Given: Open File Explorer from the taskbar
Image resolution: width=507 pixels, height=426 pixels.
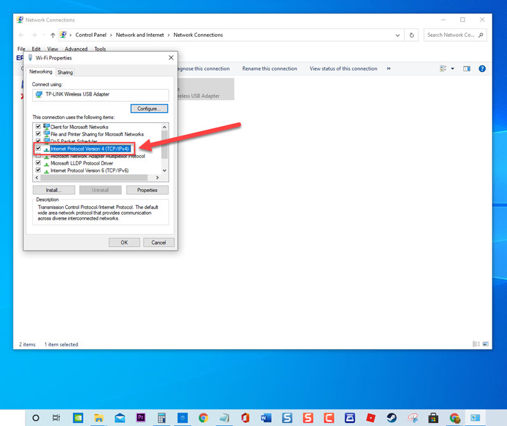Looking at the screenshot, I should coord(98,418).
